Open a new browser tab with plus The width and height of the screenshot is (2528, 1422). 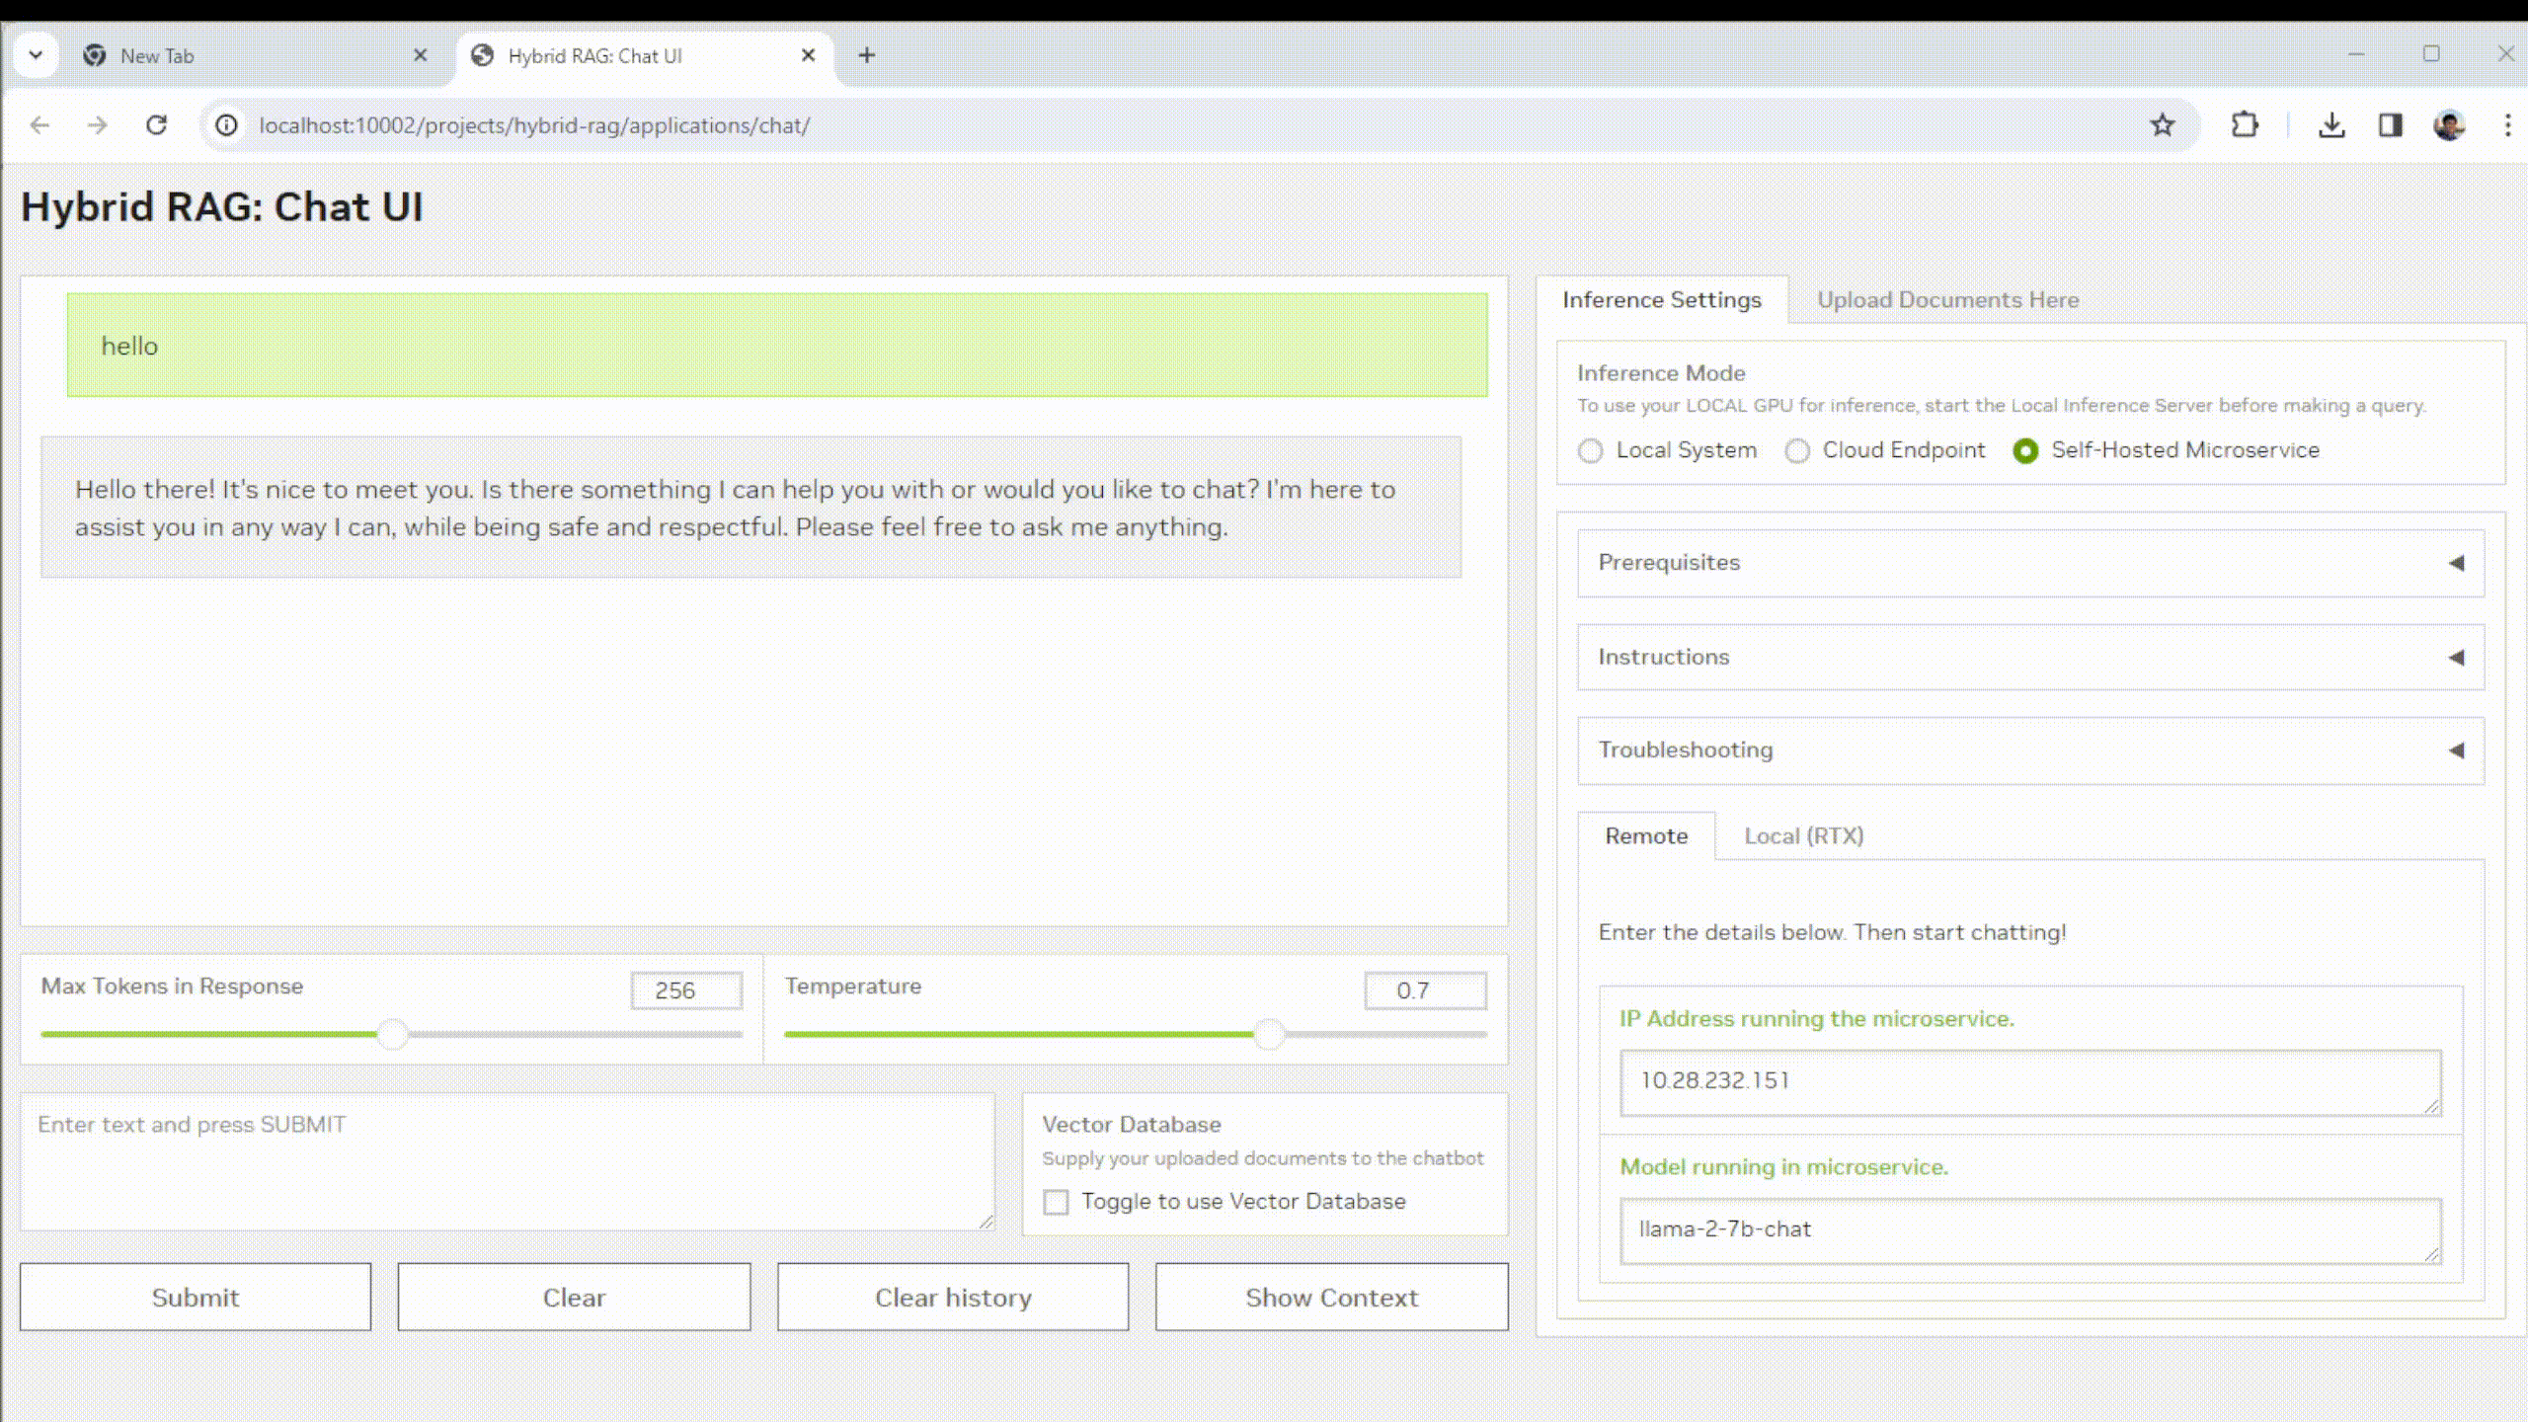click(866, 55)
